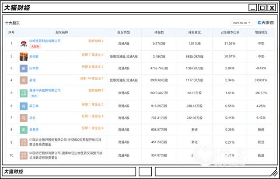Click the 股份类型 column header

[123, 32]
